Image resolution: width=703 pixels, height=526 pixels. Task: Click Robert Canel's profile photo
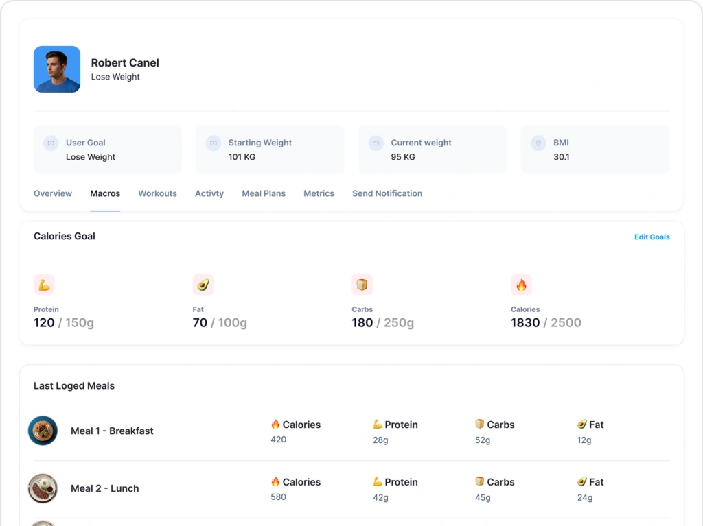click(x=57, y=69)
